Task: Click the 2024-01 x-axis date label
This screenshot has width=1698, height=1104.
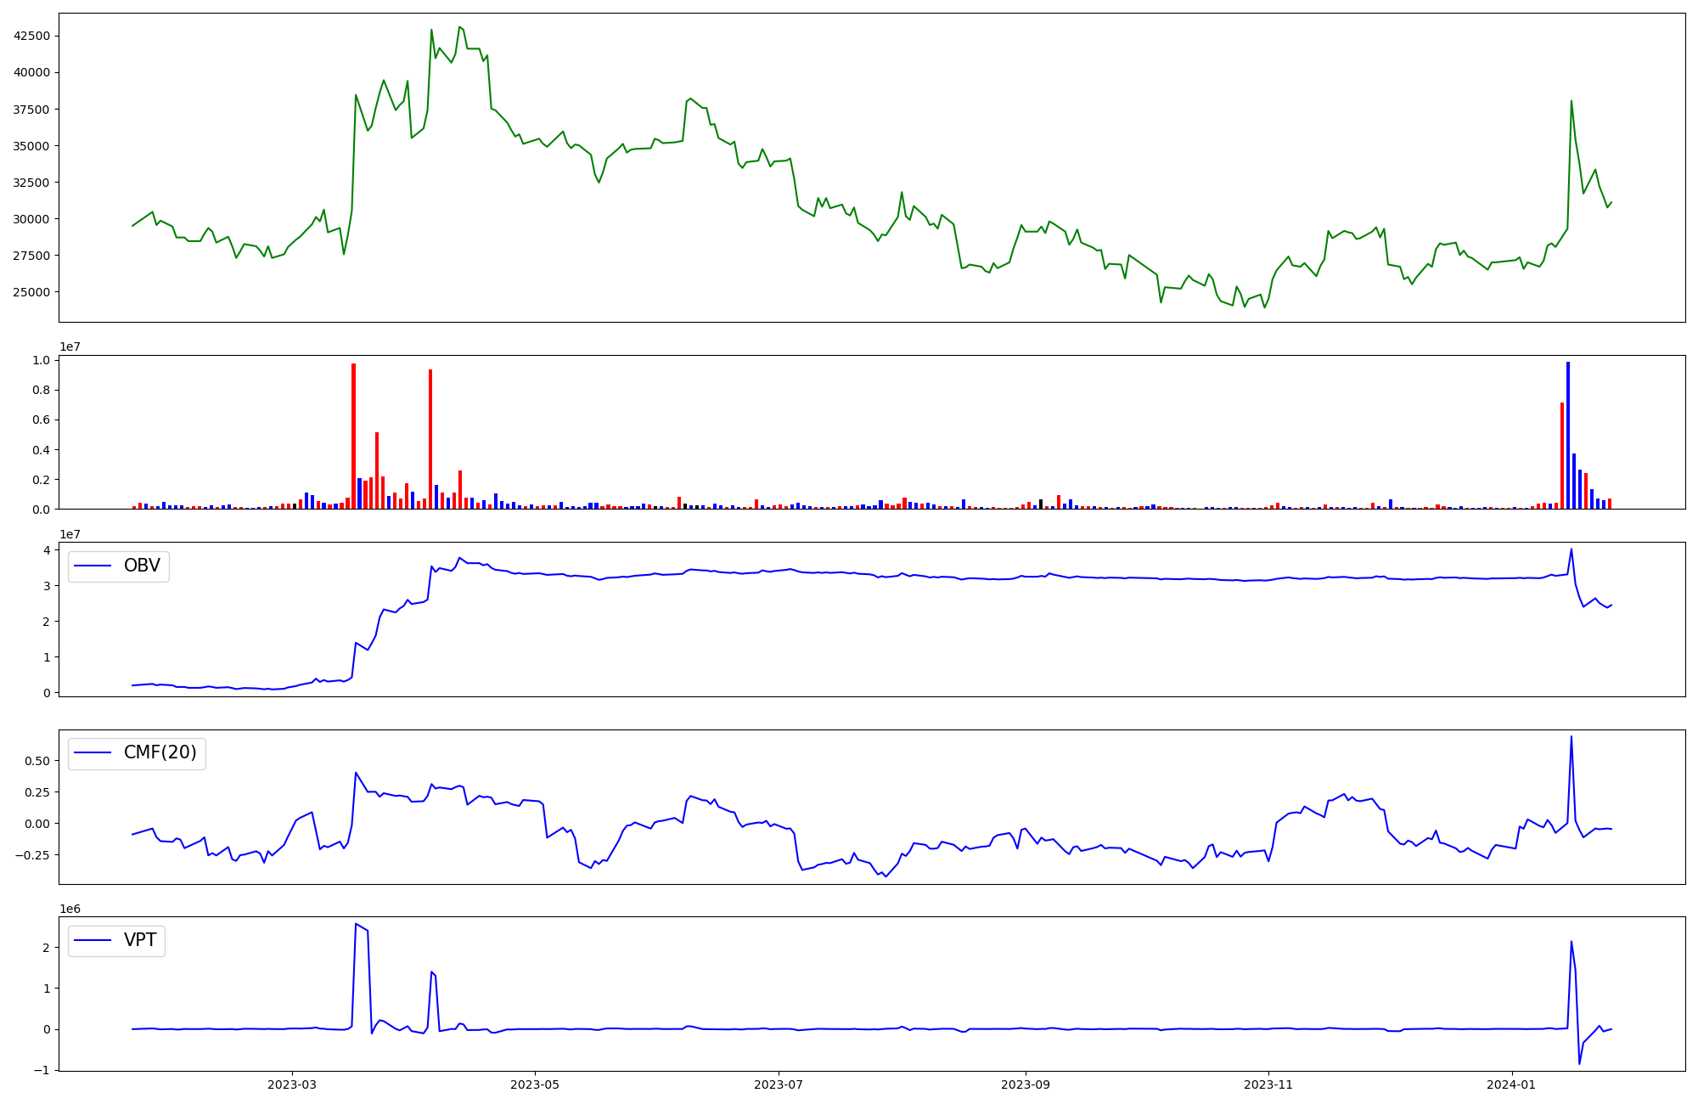Action: coord(1512,1084)
